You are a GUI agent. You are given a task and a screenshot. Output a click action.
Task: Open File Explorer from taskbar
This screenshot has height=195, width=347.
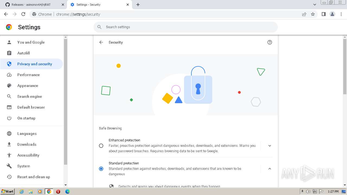click(31, 191)
